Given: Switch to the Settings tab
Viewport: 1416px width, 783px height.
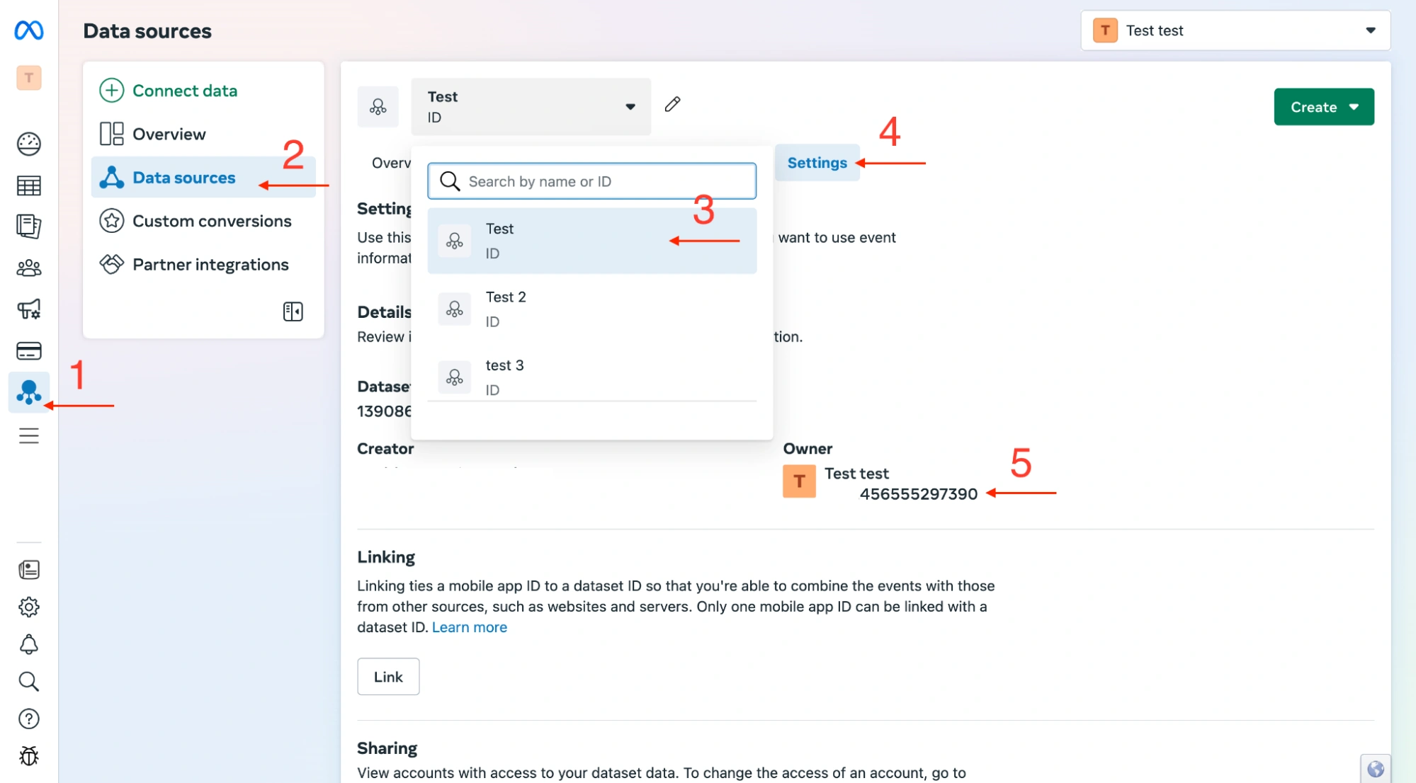Looking at the screenshot, I should point(817,163).
